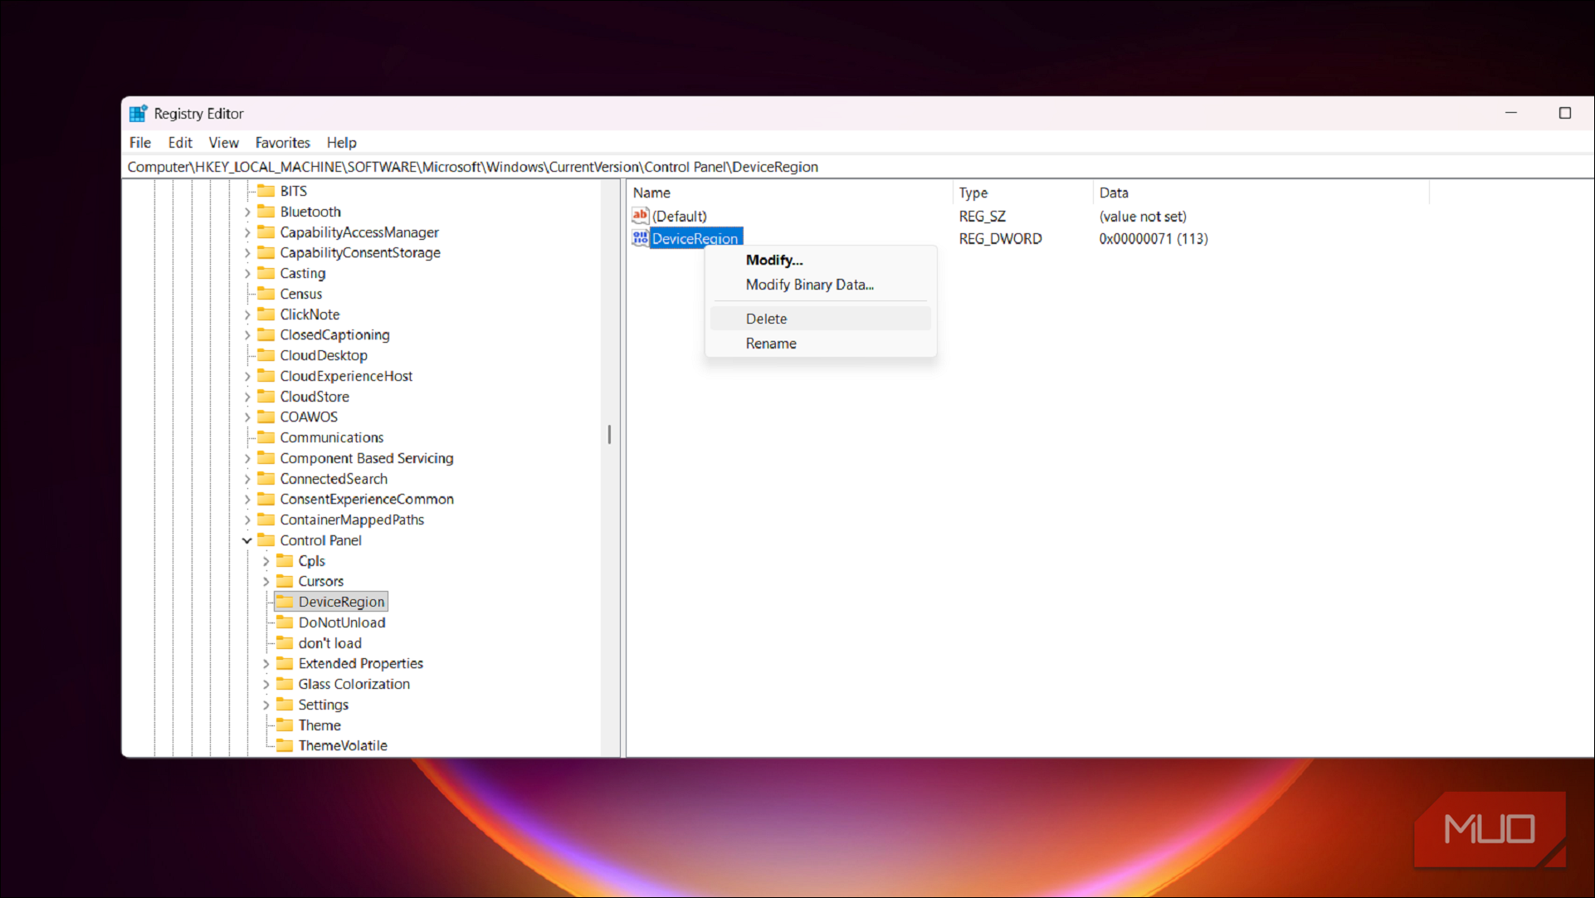This screenshot has height=898, width=1595.
Task: Select the ThemeVolatile folder icon
Action: (x=285, y=745)
